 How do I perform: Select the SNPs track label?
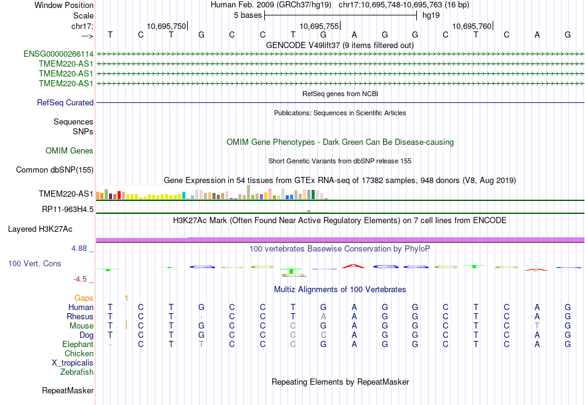point(83,131)
